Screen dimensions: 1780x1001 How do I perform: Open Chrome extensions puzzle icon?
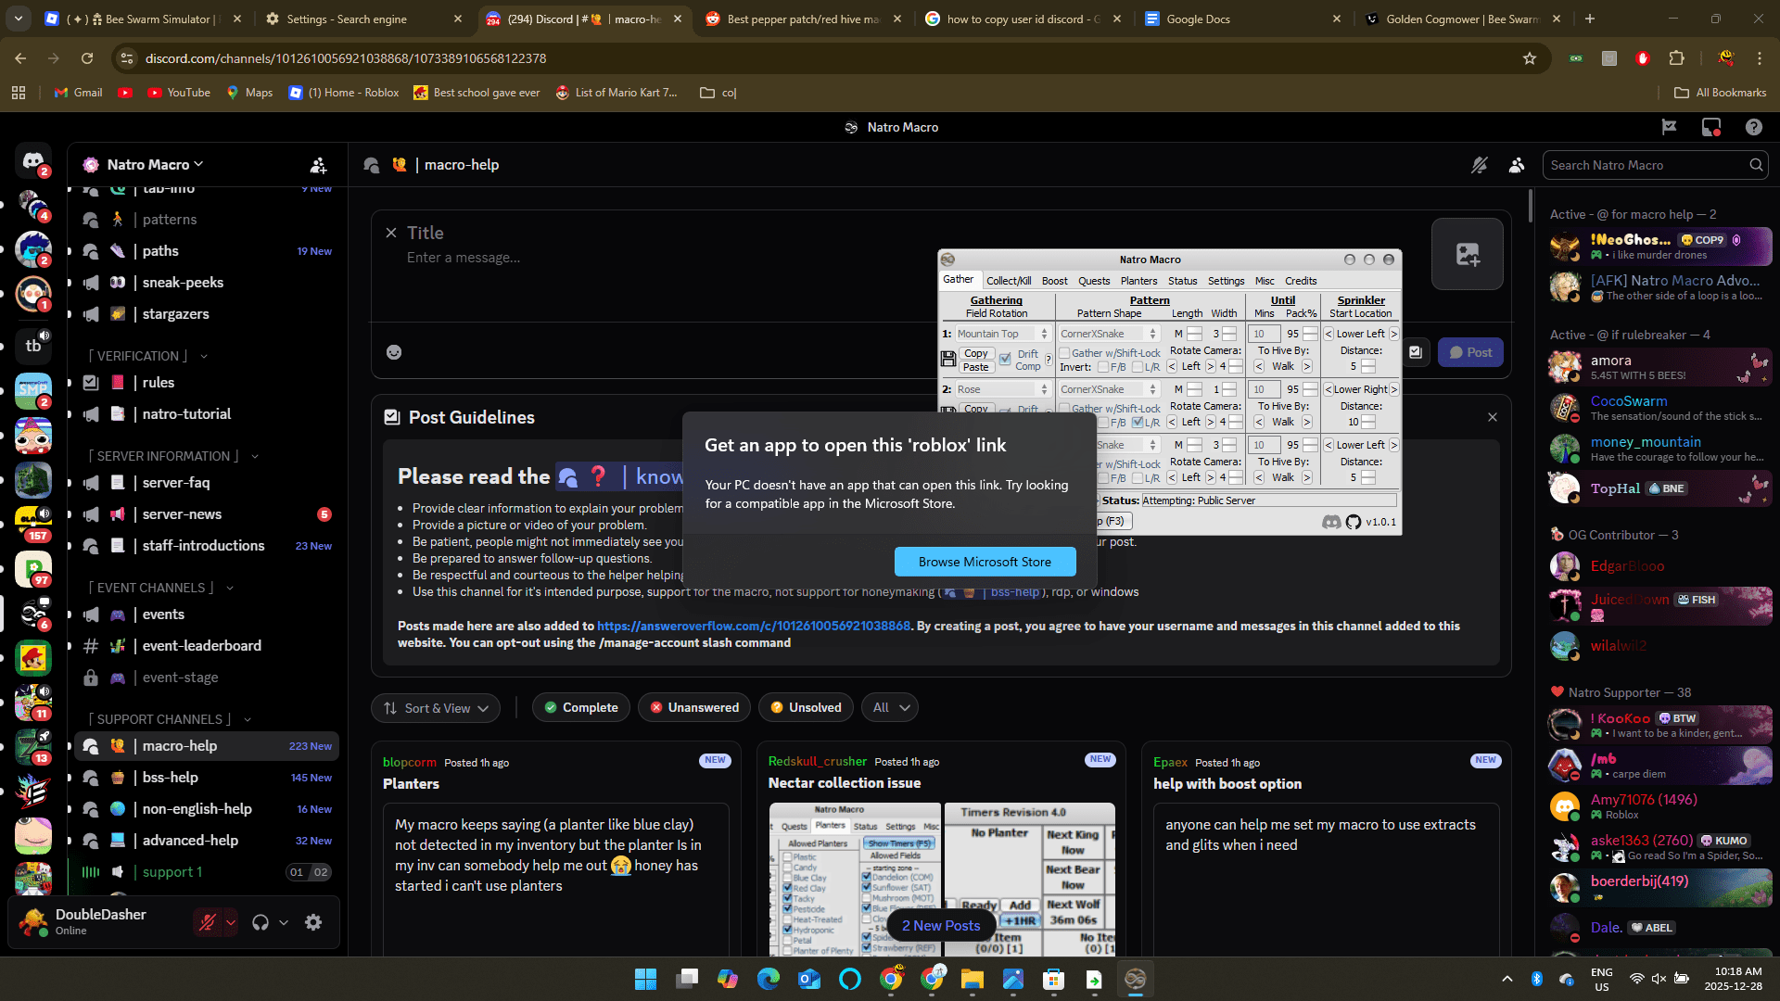click(x=1676, y=58)
